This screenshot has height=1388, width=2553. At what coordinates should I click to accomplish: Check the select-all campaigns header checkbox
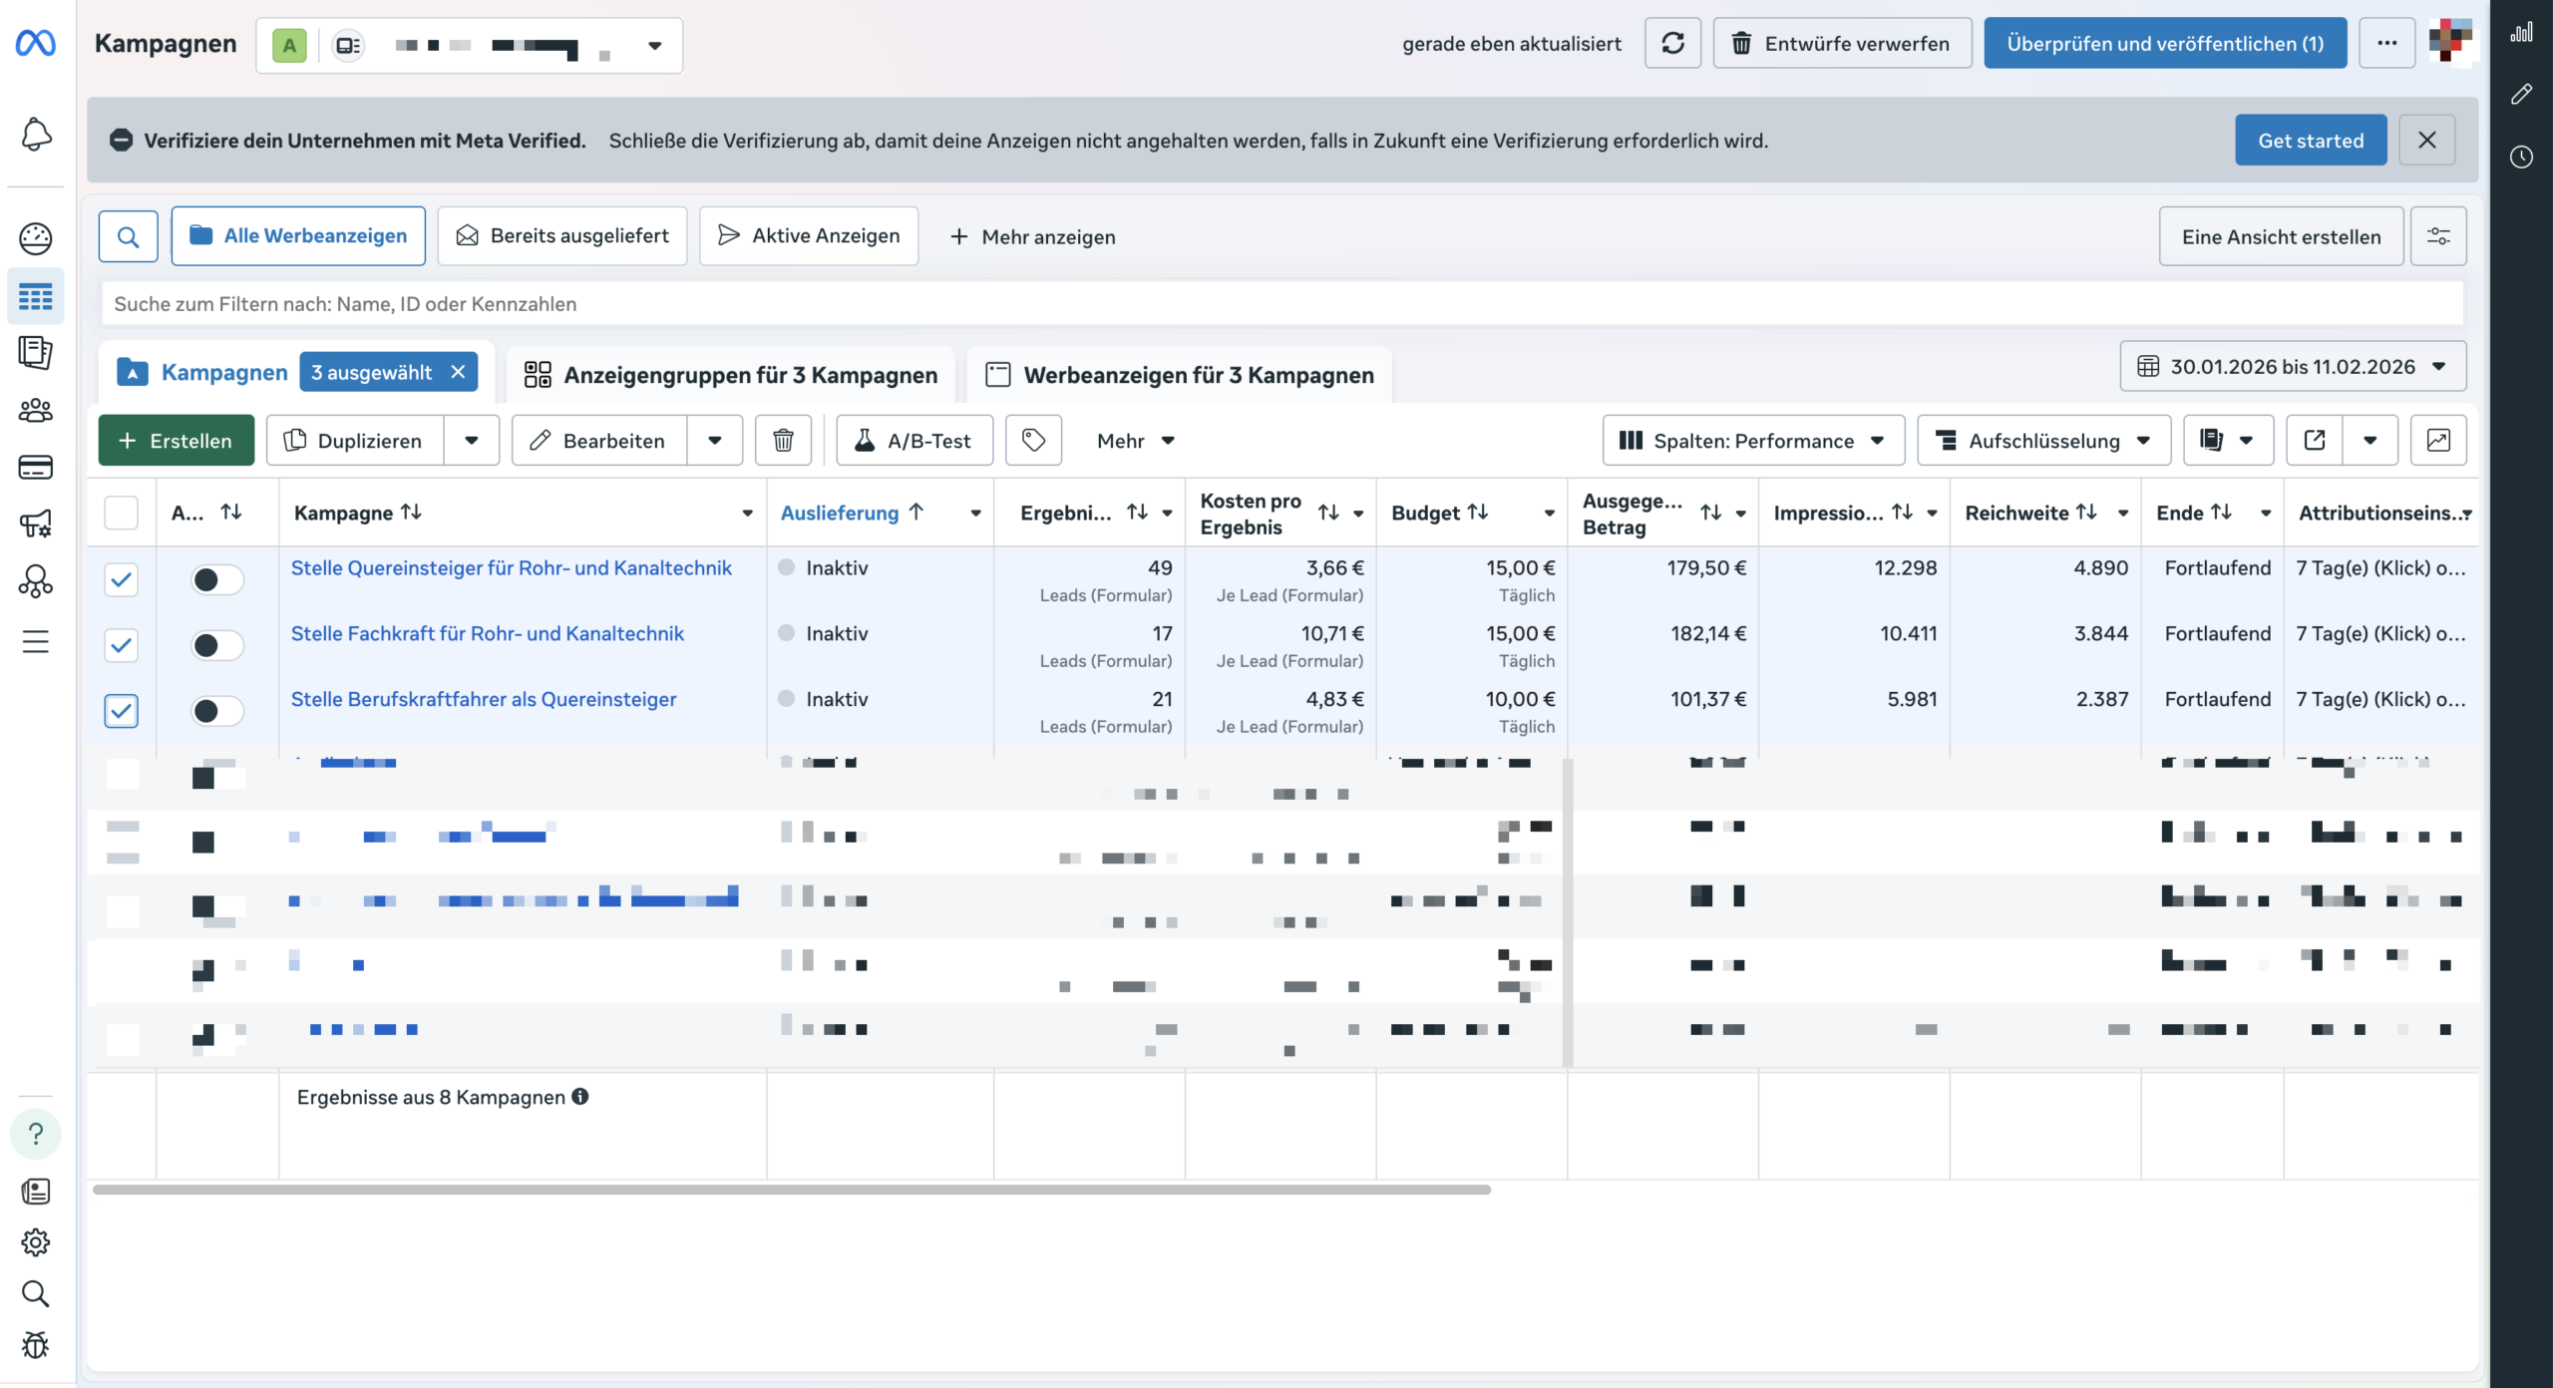pos(122,513)
